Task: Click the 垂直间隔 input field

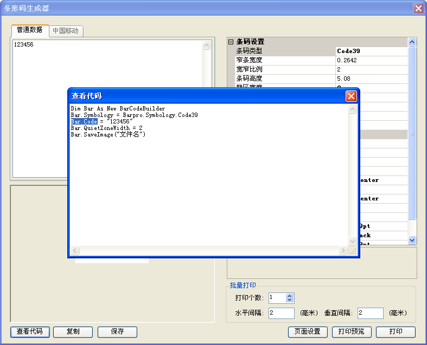Action: (370, 313)
